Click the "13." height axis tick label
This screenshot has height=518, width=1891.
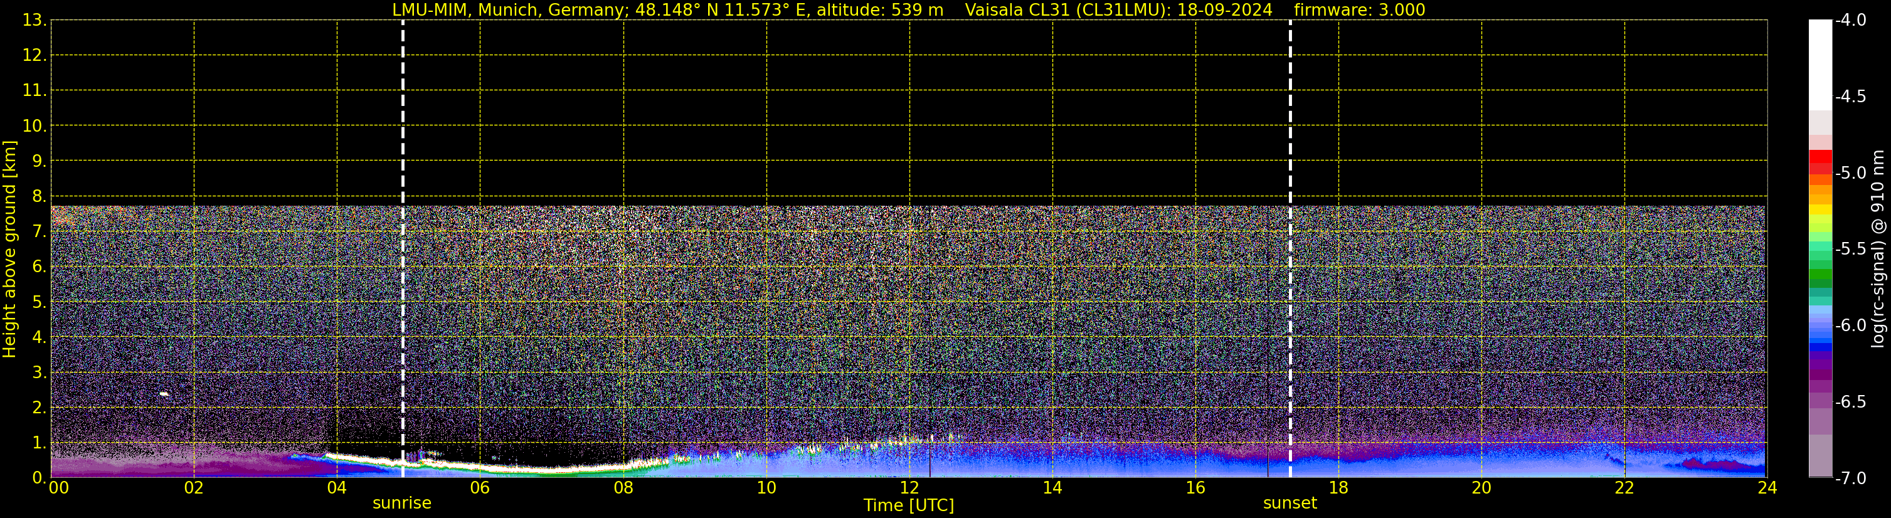(34, 21)
